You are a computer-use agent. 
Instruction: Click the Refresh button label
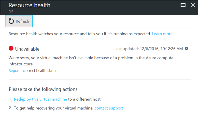tap(22, 21)
